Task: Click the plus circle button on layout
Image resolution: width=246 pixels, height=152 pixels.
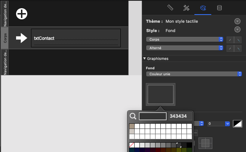Action: point(22,14)
